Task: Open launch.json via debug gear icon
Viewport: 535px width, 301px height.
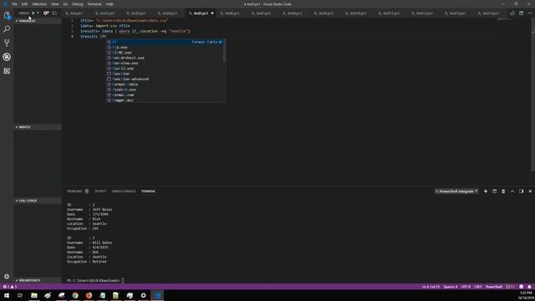Action: 46,13
